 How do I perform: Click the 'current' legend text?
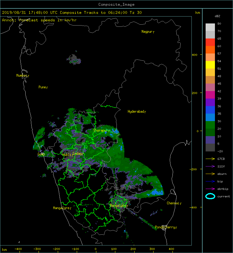coord(224,197)
